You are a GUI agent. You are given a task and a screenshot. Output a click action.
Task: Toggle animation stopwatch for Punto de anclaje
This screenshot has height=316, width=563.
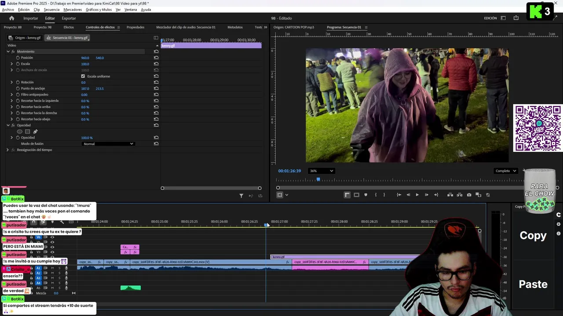18,88
